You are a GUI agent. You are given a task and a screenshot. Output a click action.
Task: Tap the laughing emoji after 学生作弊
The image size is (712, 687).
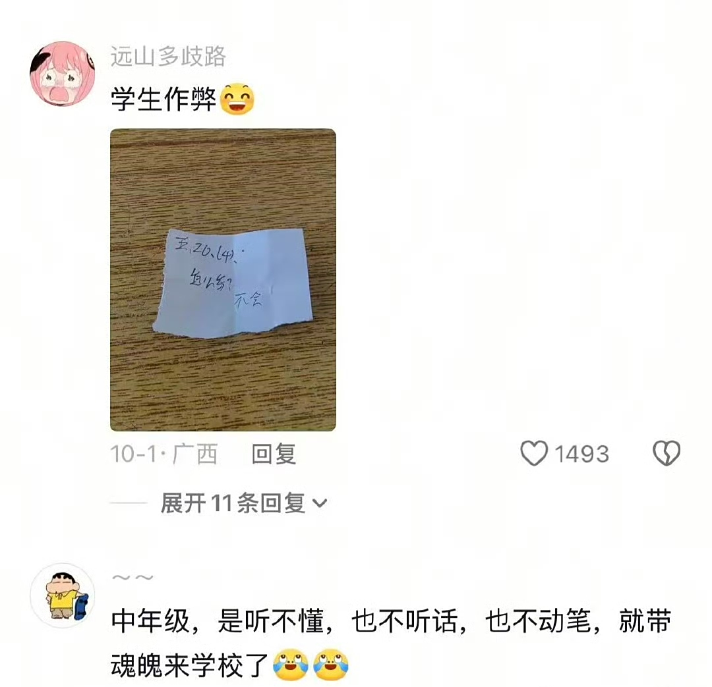coord(237,99)
